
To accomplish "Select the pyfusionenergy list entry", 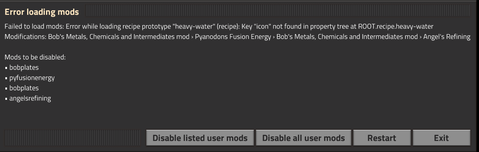I will click(32, 78).
